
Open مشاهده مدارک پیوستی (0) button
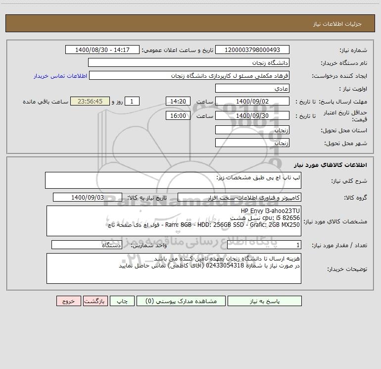[x=181, y=301]
